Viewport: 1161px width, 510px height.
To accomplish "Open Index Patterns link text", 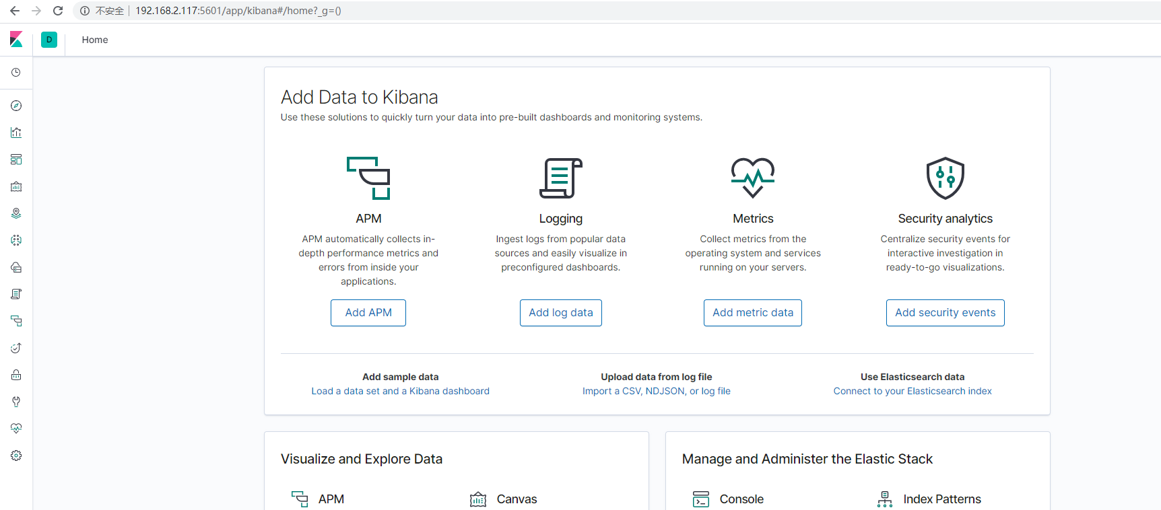I will click(942, 499).
